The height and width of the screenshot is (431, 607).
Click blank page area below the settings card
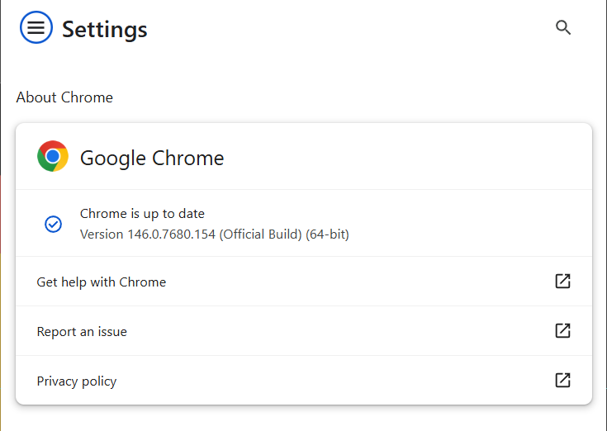(303, 419)
